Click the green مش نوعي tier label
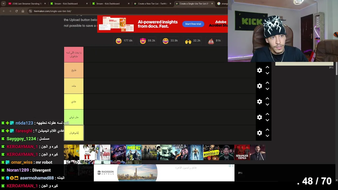Image resolution: width=338 pixels, height=190 pixels. click(74, 117)
